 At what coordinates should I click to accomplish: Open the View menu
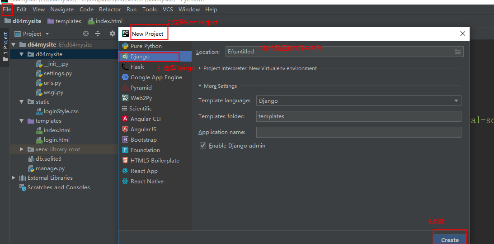(x=38, y=10)
